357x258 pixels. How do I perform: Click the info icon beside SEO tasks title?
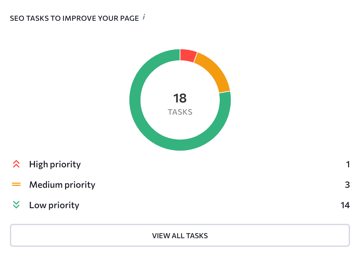pyautogui.click(x=144, y=17)
